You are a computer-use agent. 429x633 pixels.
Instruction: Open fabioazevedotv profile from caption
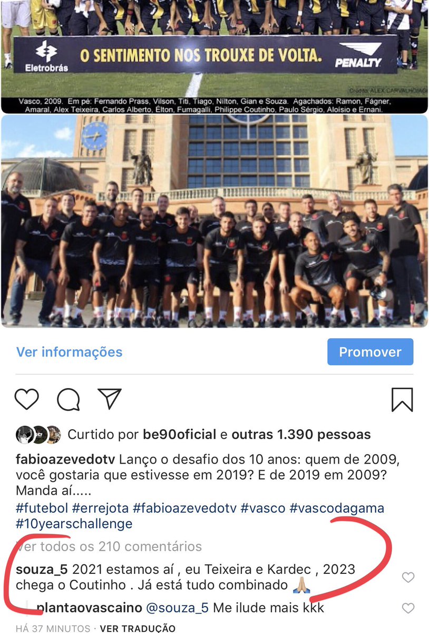coord(65,459)
